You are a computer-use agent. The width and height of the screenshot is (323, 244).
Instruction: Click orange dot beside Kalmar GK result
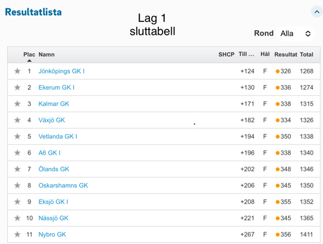278,104
